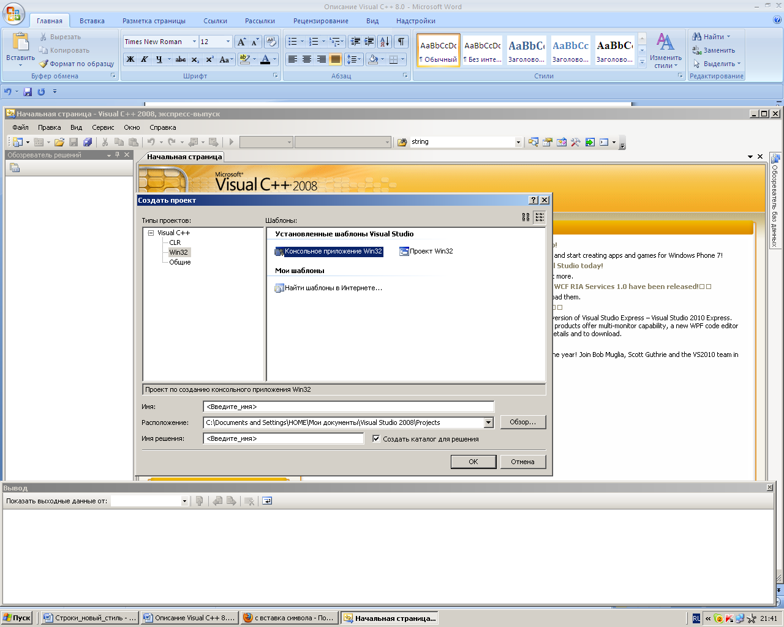Toggle justify paragraph alignment
This screenshot has width=784, height=627.
[336, 59]
